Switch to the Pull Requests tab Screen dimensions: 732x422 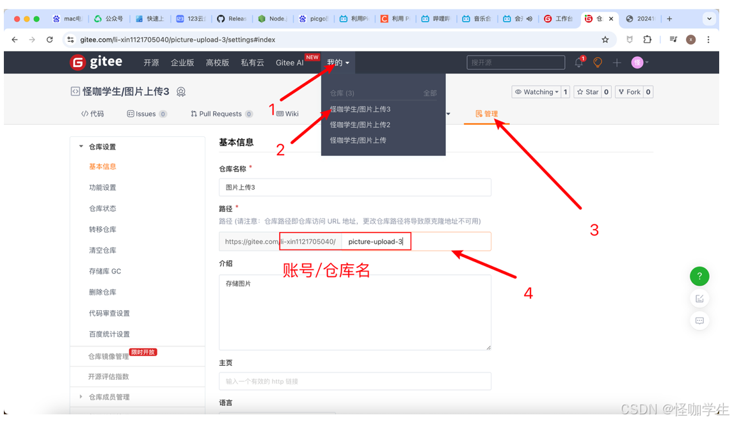(x=221, y=114)
